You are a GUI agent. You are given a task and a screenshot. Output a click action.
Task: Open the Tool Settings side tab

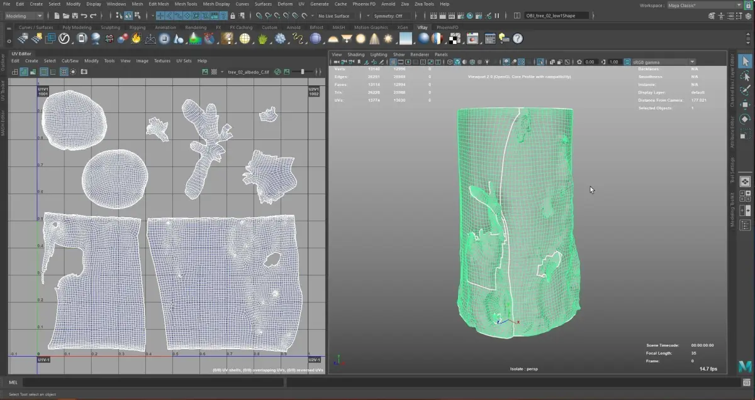tap(732, 170)
